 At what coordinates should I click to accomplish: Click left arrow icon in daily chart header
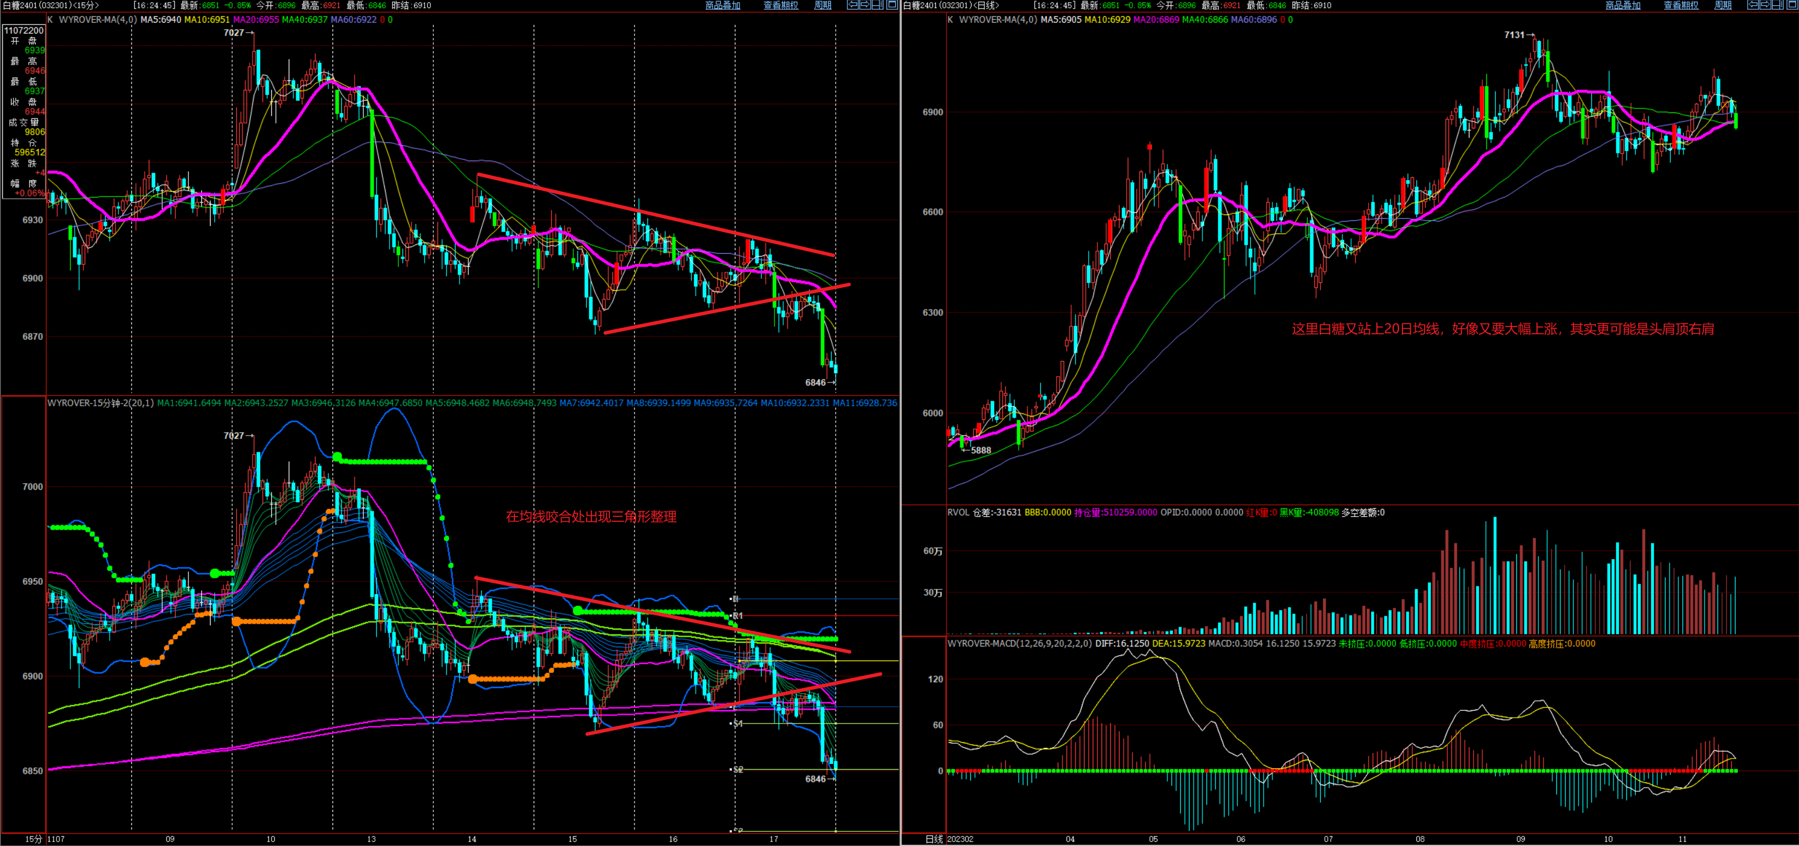coord(1753,5)
